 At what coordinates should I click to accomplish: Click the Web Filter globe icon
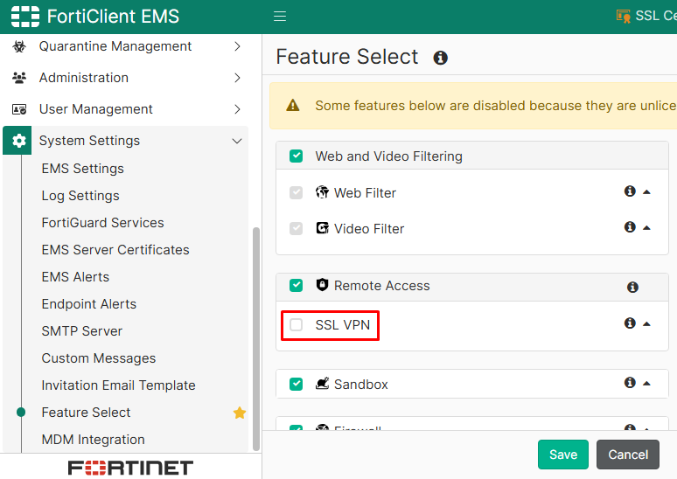pos(322,191)
